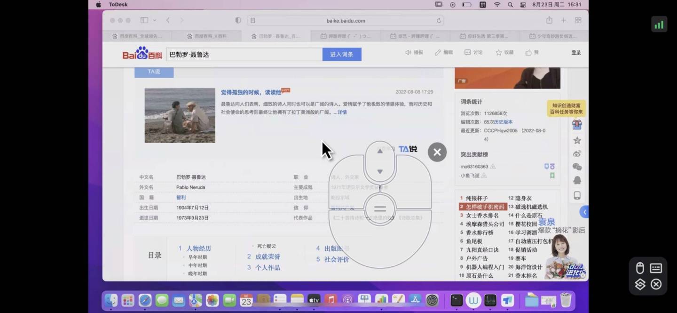Click the mobile phone icon in side toolbar

[x=577, y=195]
